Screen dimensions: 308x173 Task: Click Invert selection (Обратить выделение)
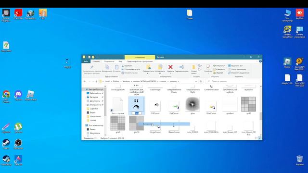[239, 73]
